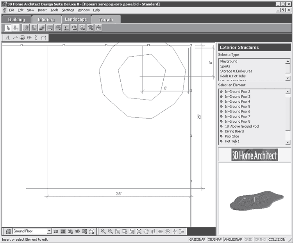Click the down arrow of the element list
Image resolution: width=293 pixels, height=243 pixels.
pos(288,142)
